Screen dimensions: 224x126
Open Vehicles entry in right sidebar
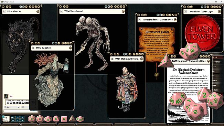tap(217, 90)
